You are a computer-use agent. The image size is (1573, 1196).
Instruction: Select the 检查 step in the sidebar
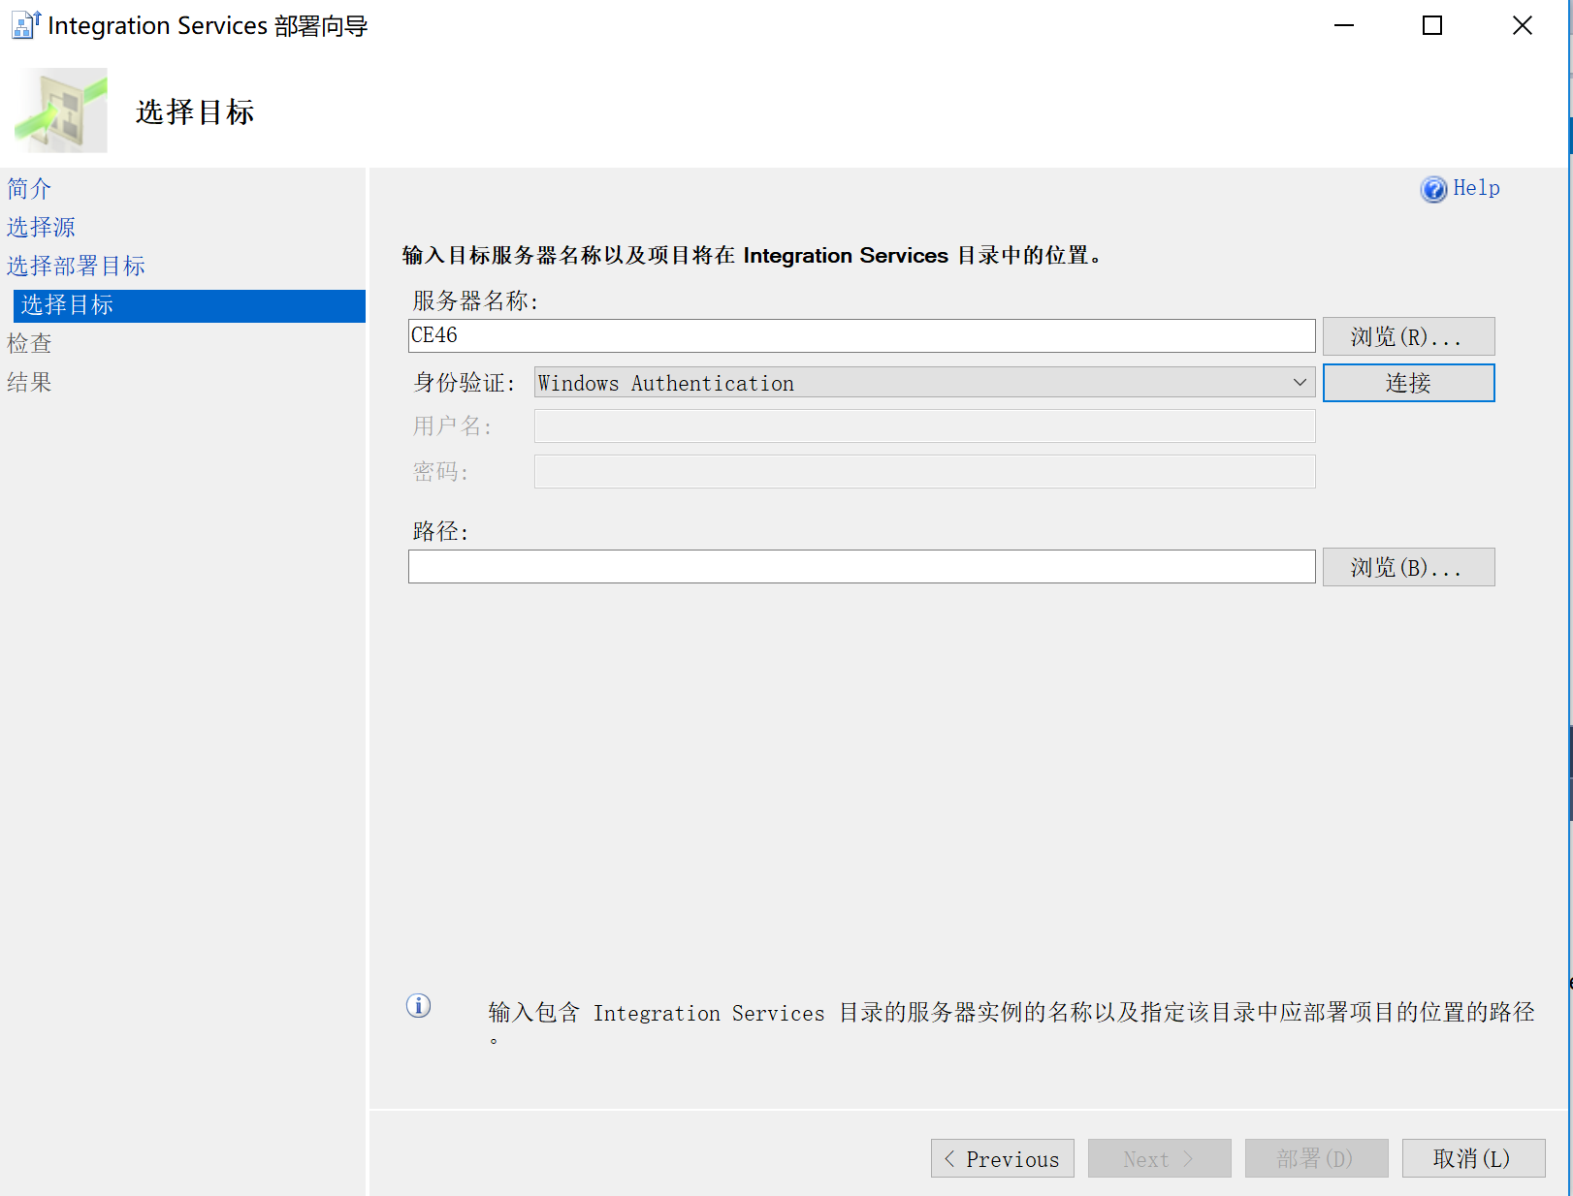pos(29,343)
